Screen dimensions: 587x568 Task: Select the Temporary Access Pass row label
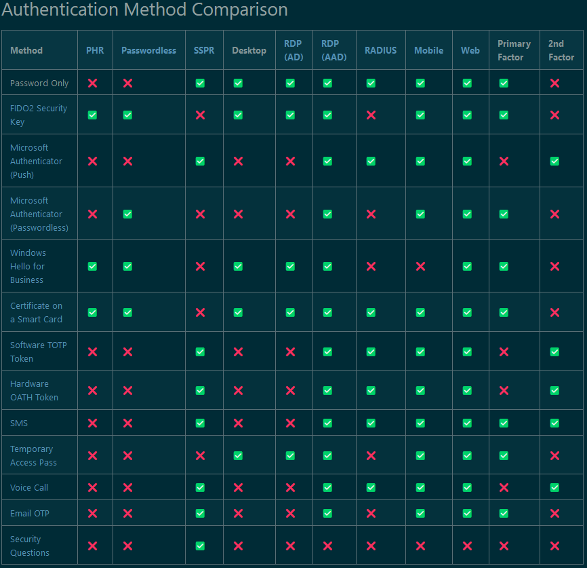39,455
